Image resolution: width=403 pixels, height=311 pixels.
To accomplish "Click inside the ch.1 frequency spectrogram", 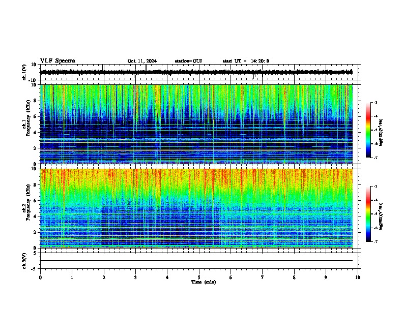I will point(196,124).
